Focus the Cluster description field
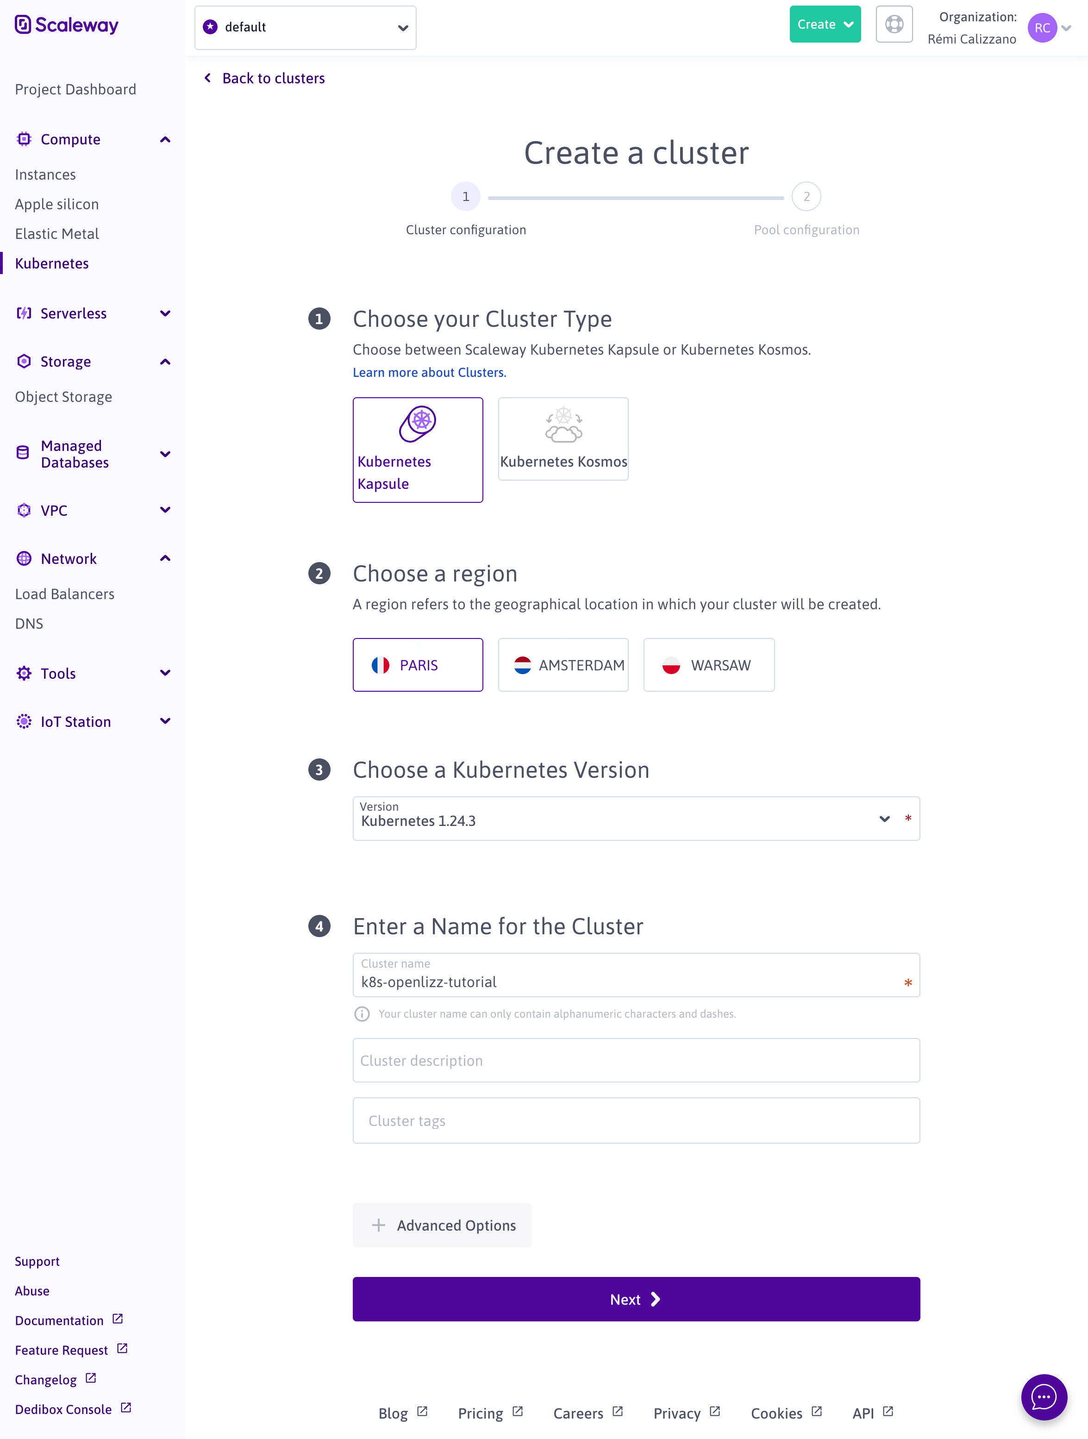Image resolution: width=1088 pixels, height=1439 pixels. [x=635, y=1060]
